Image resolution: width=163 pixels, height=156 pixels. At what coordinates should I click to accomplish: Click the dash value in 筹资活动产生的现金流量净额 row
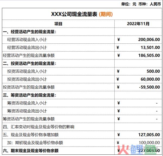(x=157, y=119)
